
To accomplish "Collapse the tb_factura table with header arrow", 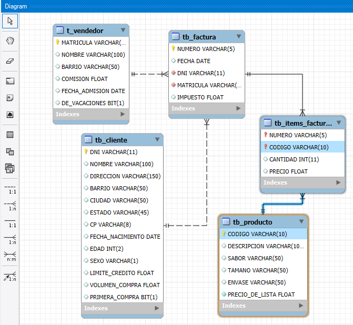I will pos(239,36).
